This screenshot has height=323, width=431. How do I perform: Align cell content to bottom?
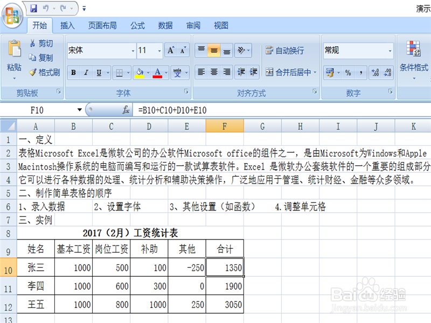point(226,50)
